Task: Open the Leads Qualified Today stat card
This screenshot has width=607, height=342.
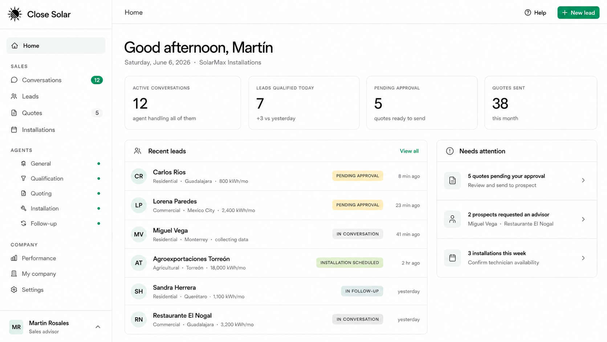Action: click(x=304, y=103)
